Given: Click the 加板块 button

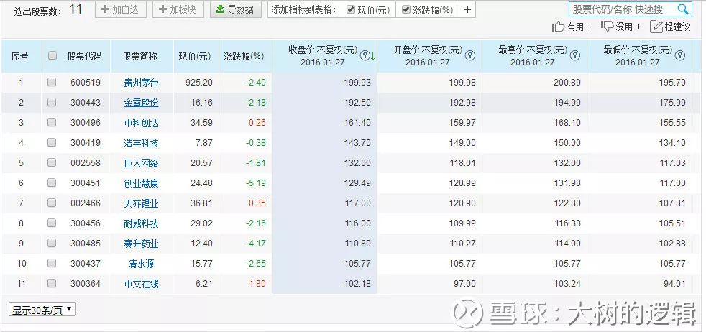Looking at the screenshot, I should click(x=178, y=9).
